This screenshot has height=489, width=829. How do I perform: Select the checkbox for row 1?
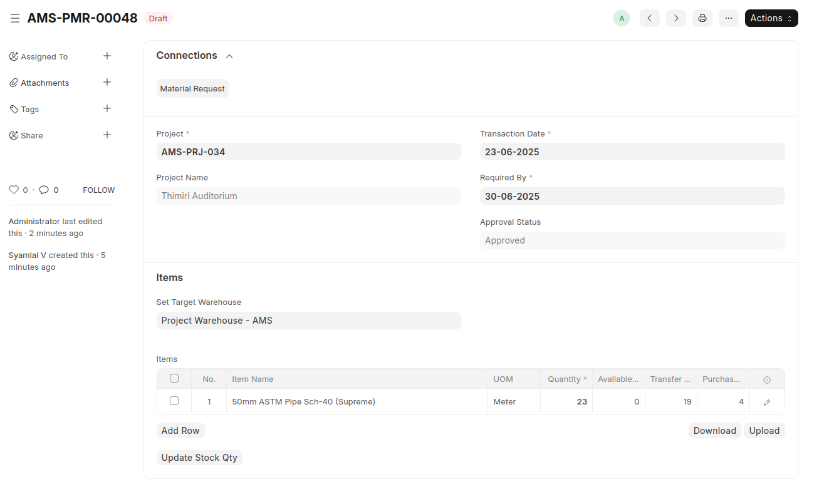(x=174, y=401)
